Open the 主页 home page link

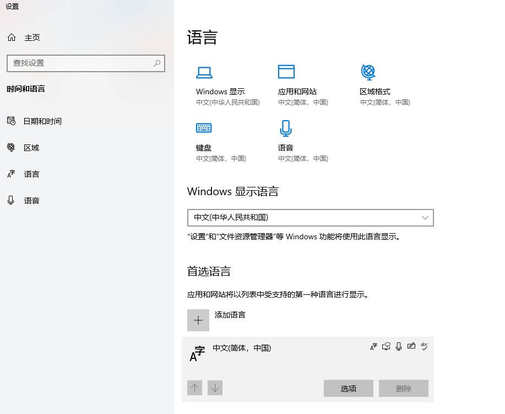point(32,37)
